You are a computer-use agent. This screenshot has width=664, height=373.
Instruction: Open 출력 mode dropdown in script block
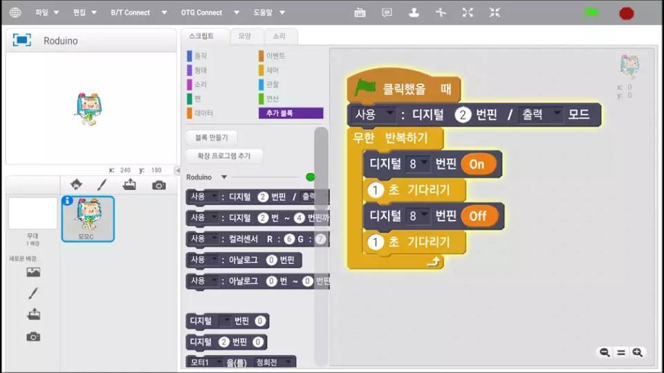(x=541, y=114)
